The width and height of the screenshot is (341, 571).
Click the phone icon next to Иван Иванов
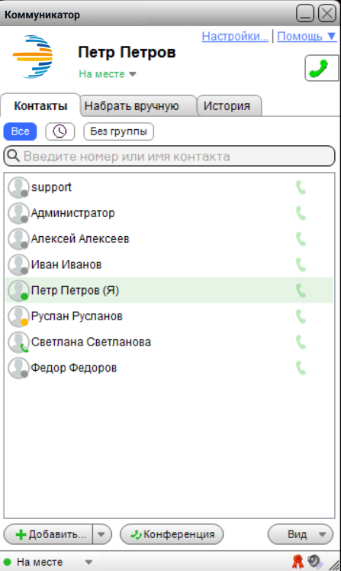(x=301, y=264)
